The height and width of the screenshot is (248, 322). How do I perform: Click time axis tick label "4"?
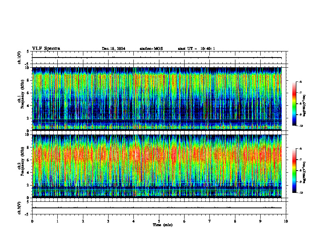tap(134, 221)
